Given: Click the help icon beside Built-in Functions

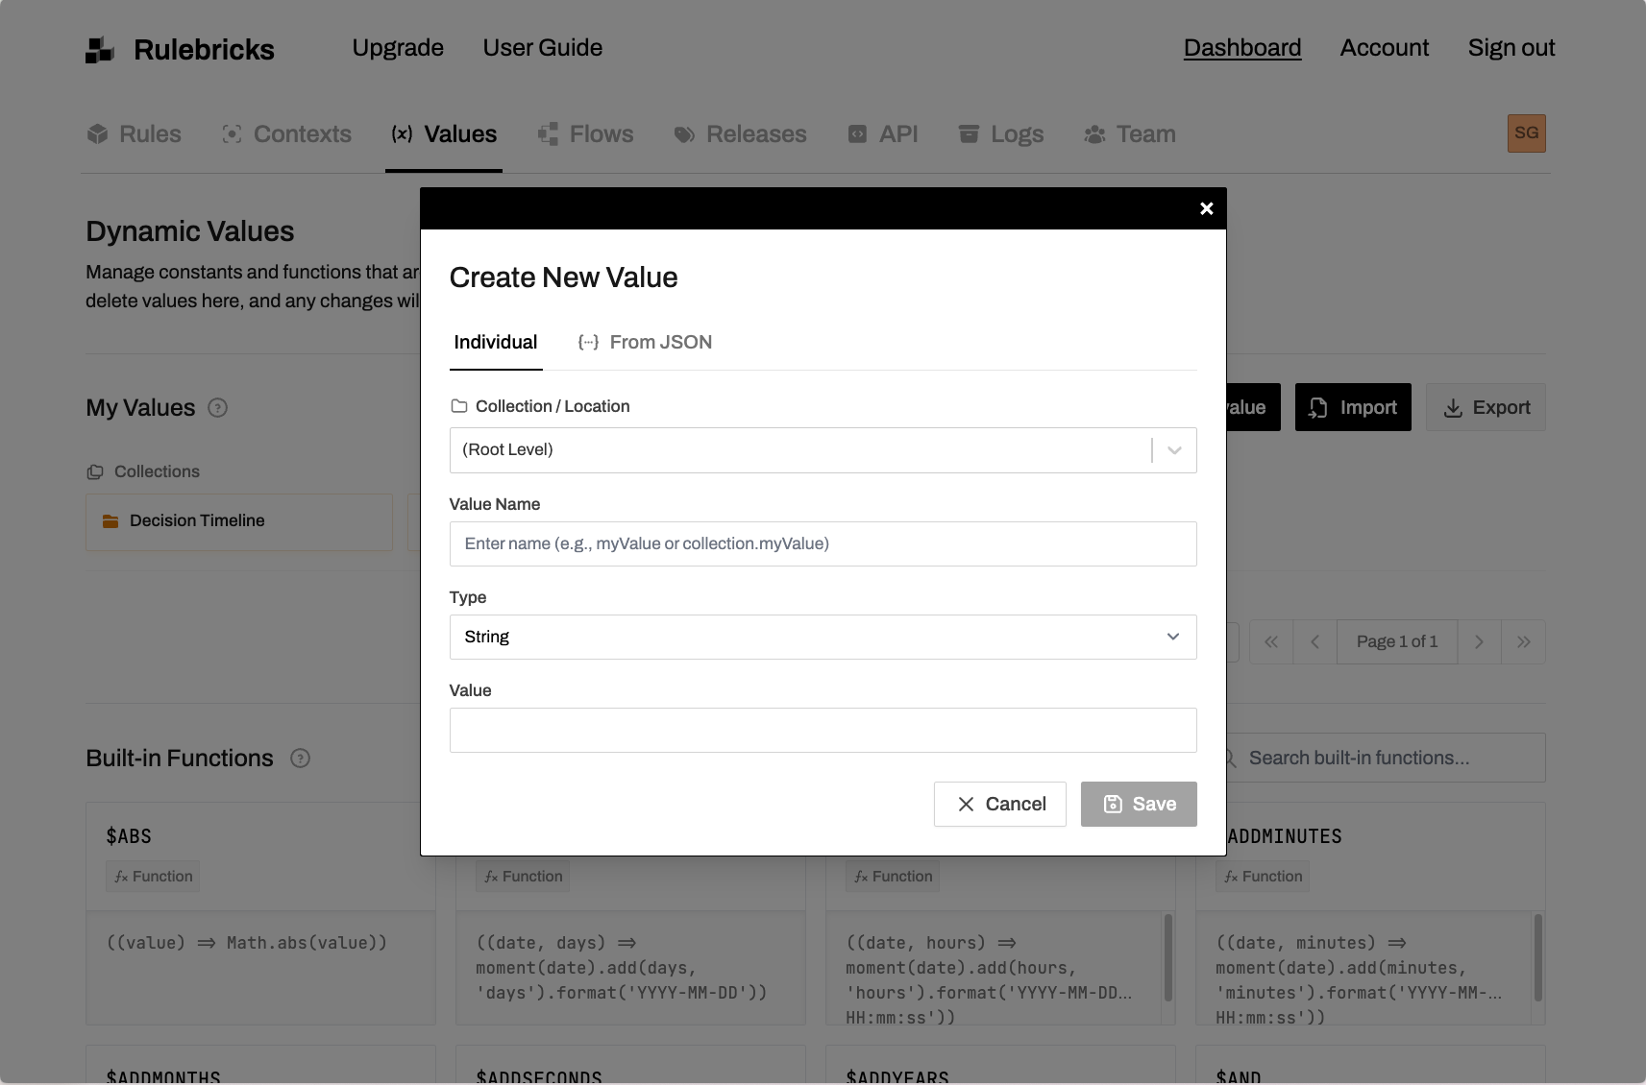Looking at the screenshot, I should 300,759.
